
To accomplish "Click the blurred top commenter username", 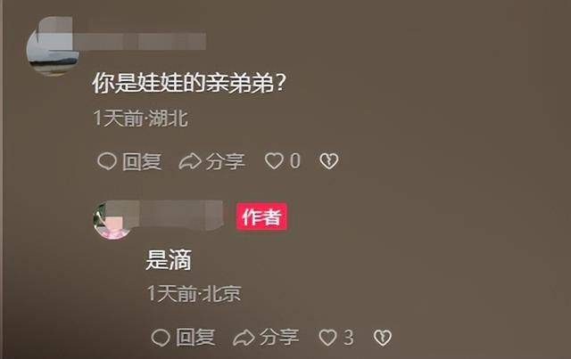I will pyautogui.click(x=140, y=41).
